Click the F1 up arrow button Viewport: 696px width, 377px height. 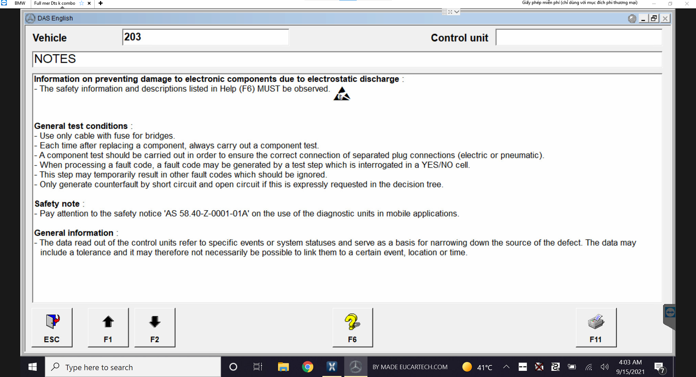[108, 328]
